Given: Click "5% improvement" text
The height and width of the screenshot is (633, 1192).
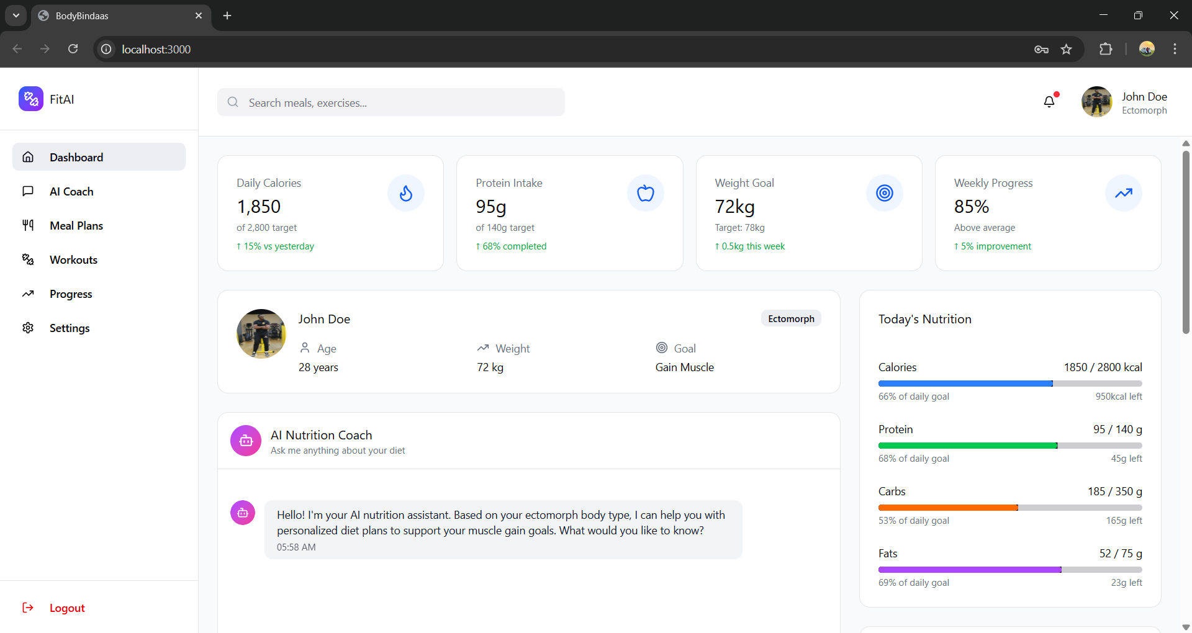Looking at the screenshot, I should coord(996,246).
